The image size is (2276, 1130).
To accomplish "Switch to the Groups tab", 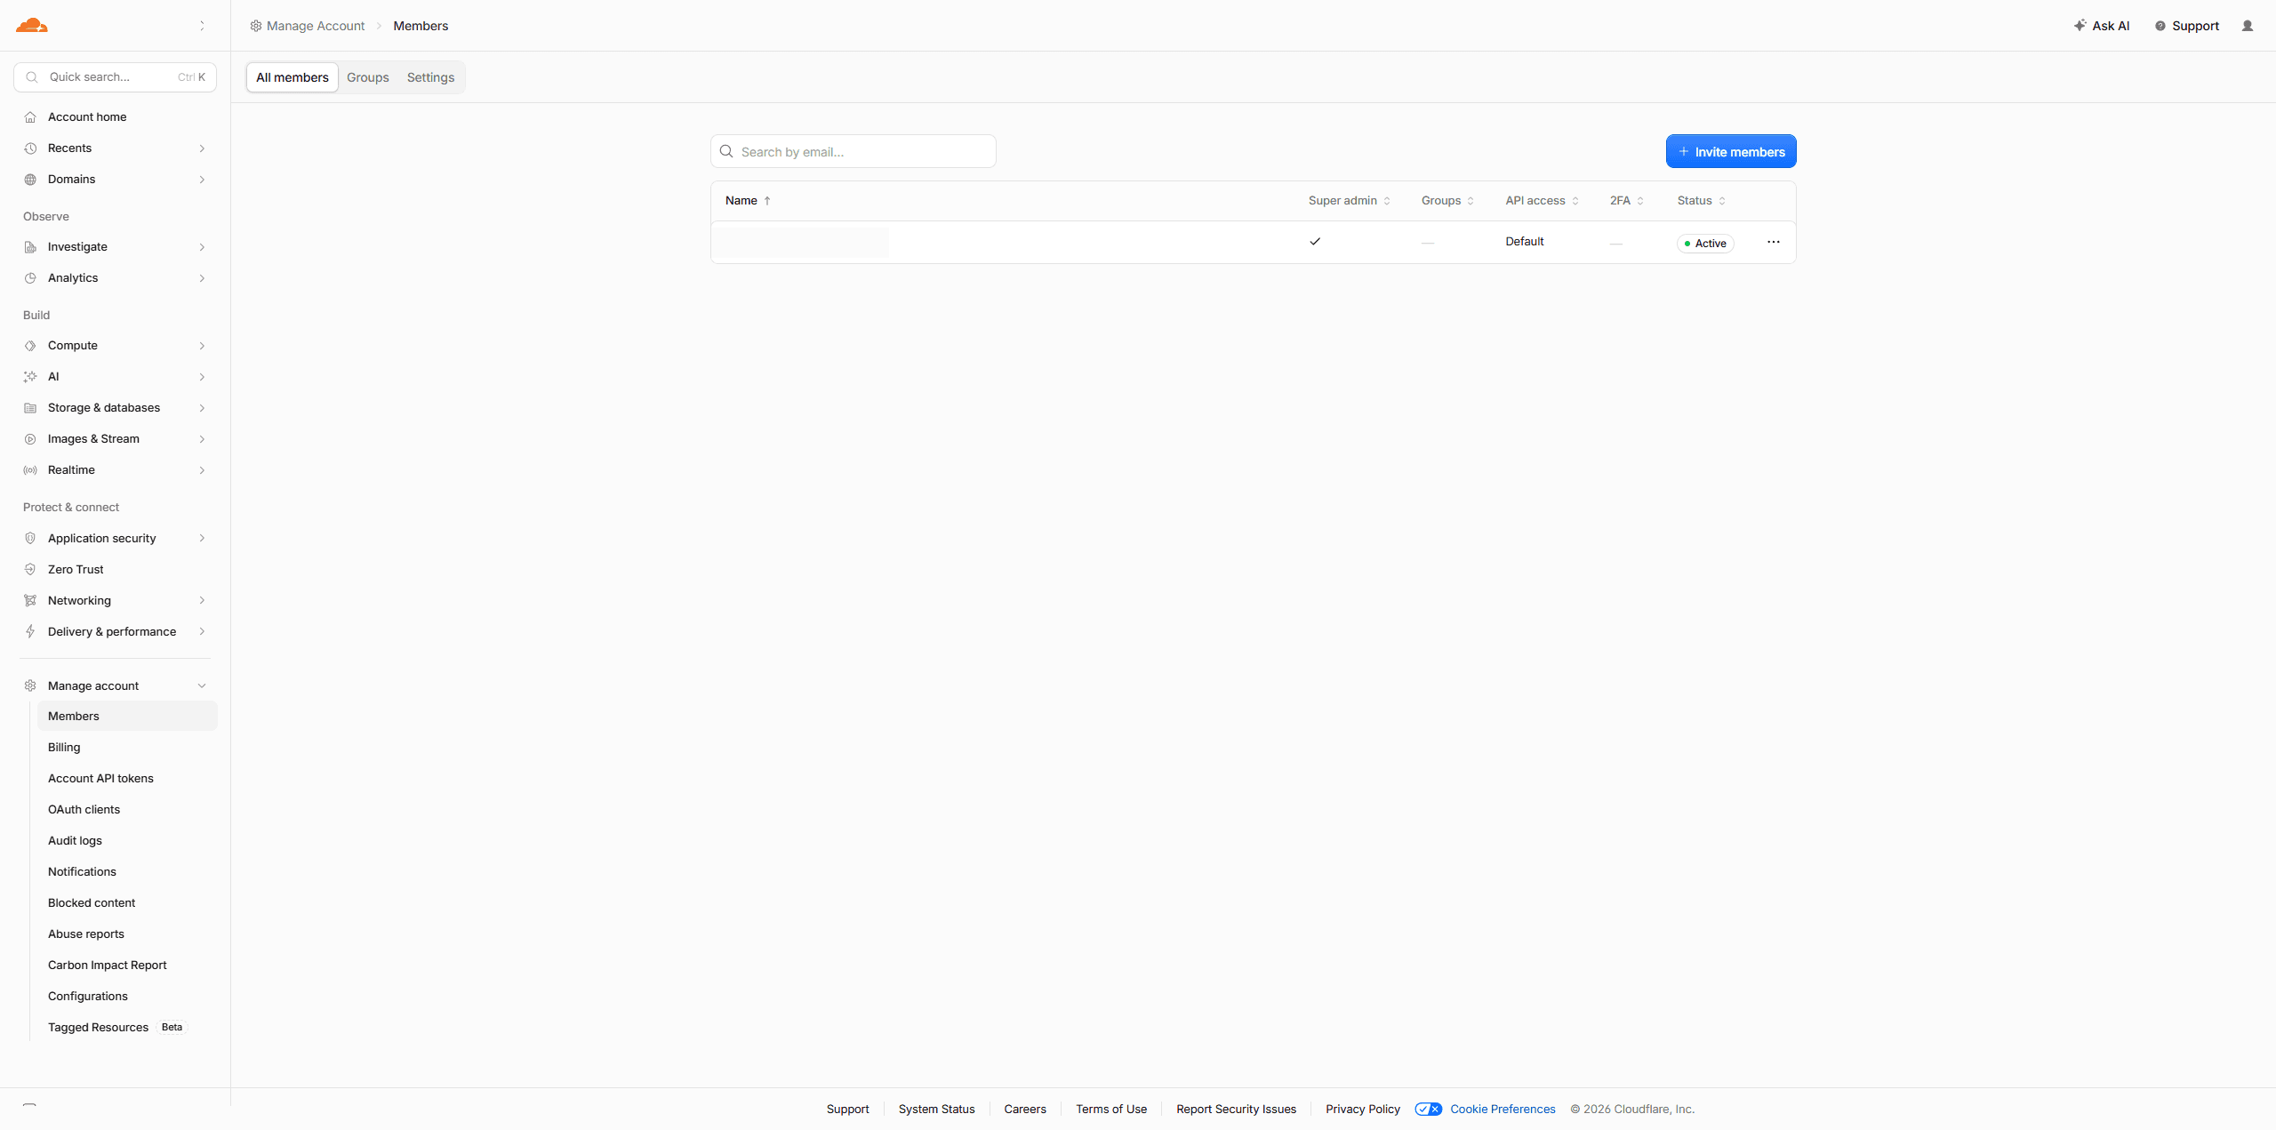I will pos(368,77).
